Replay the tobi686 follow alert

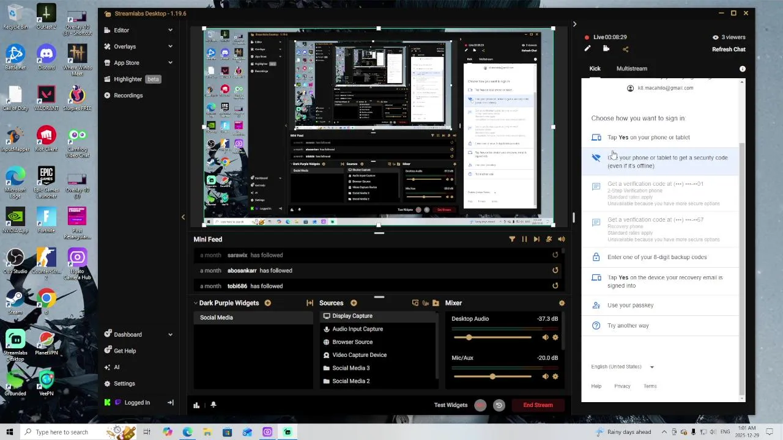point(555,285)
